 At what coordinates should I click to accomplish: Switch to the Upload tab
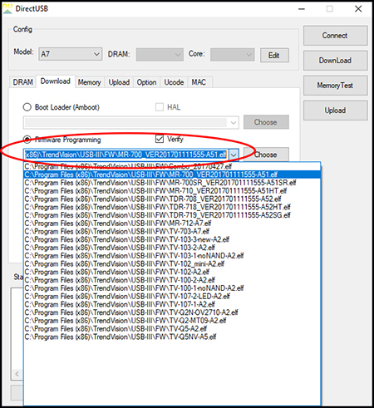click(119, 82)
